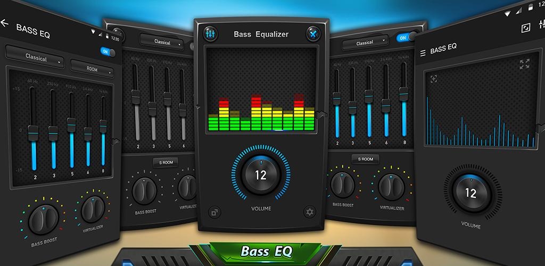Click VIRTUALIZER knob in blue-slider S ROOM panel
The width and height of the screenshot is (545, 266).
pos(391,187)
